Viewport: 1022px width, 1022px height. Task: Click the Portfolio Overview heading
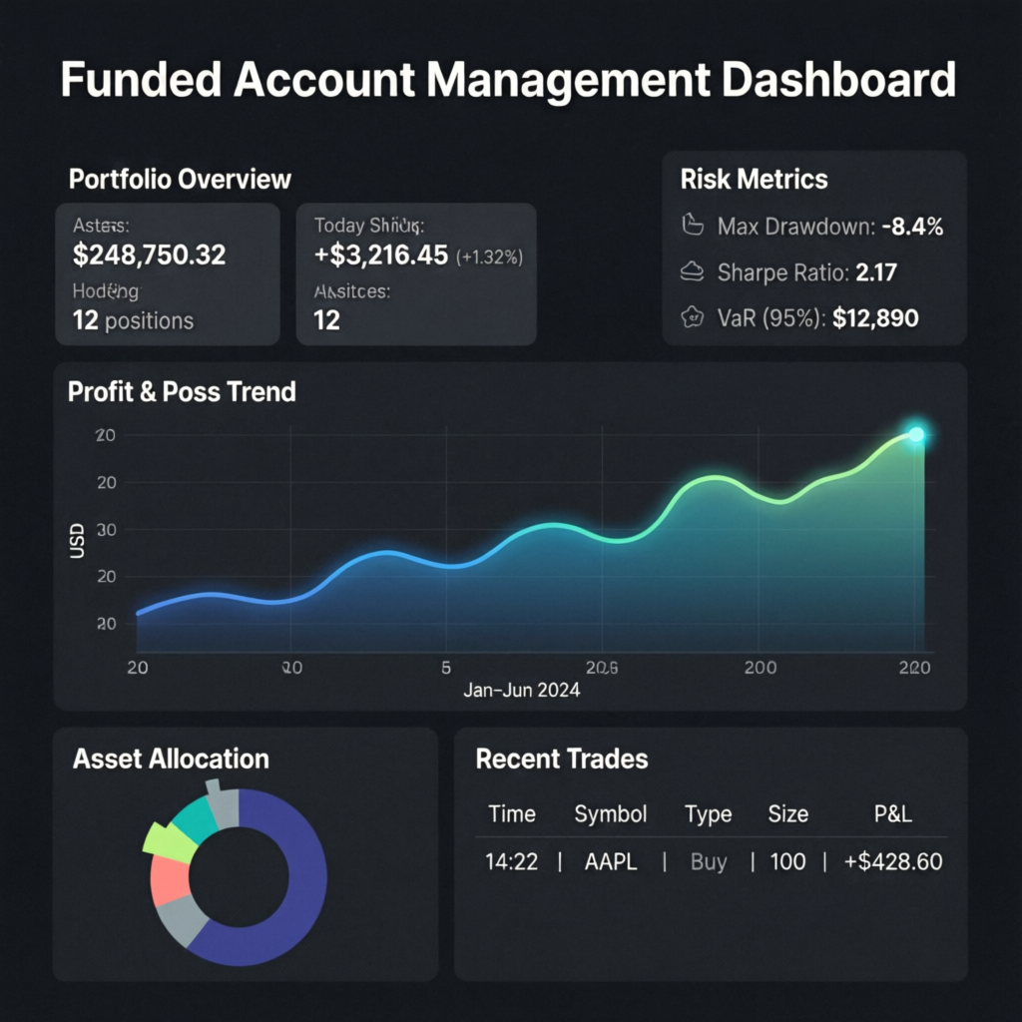(180, 180)
